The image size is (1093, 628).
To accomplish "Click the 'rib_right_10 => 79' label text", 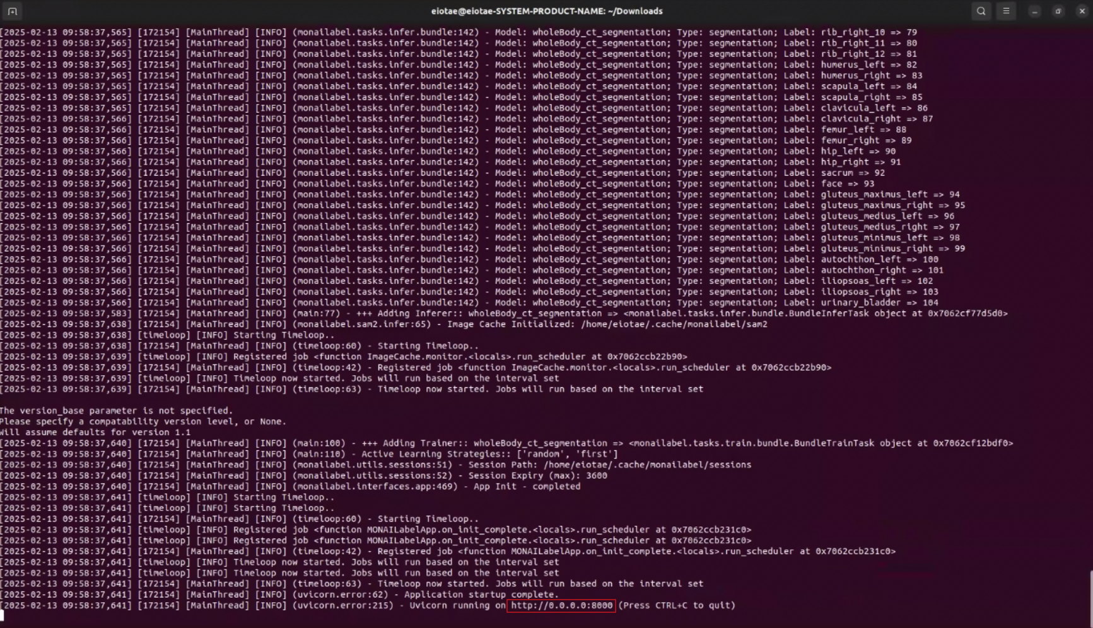I will pos(868,32).
